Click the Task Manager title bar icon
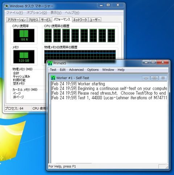Image resolution: width=174 pixels, height=175 pixels. (7, 6)
